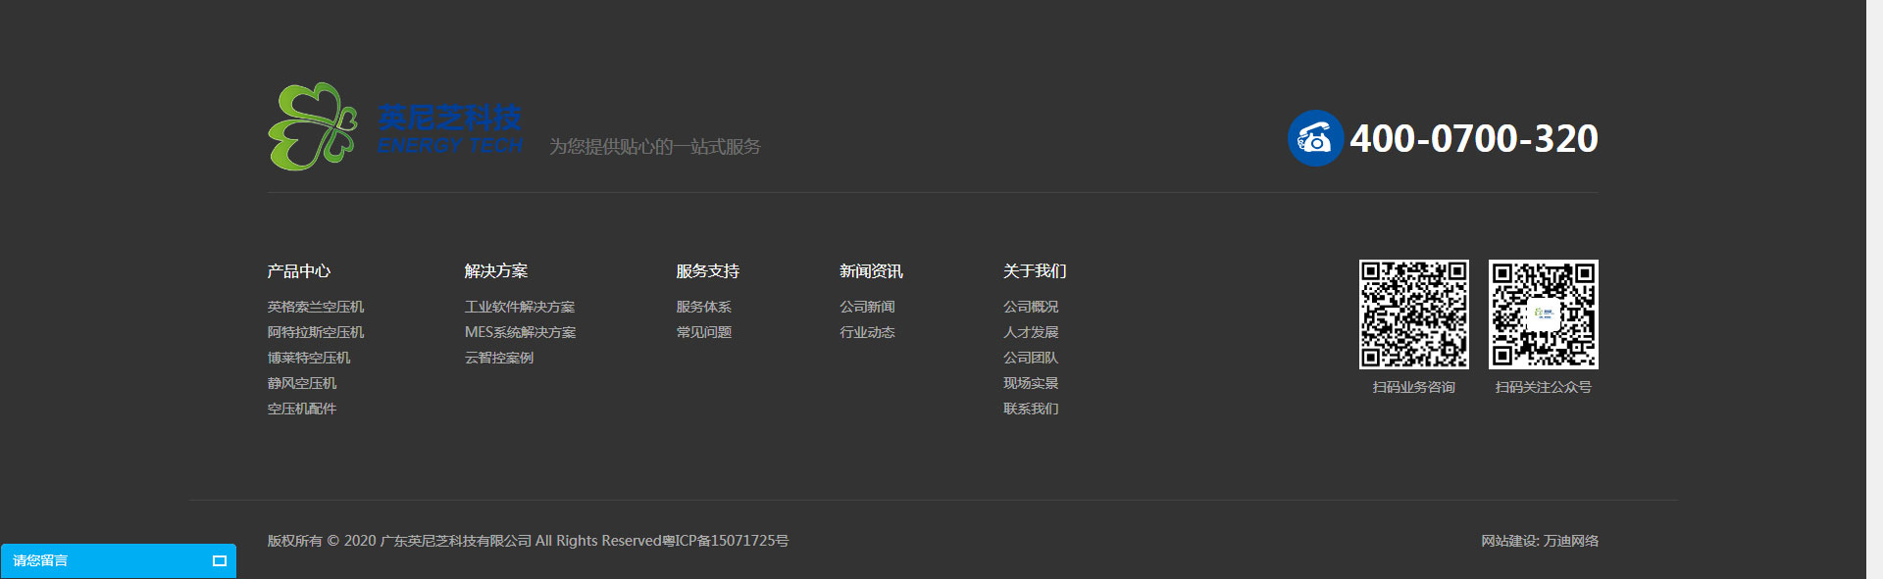The image size is (1883, 579).
Task: Open the 解决方案 footer heading
Action: 496,271
